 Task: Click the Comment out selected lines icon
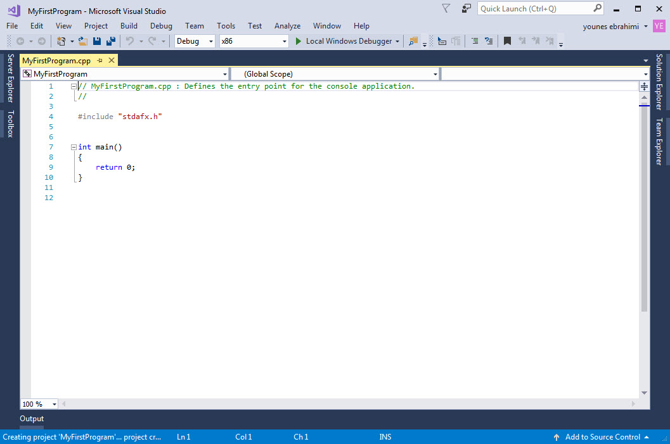pos(475,41)
